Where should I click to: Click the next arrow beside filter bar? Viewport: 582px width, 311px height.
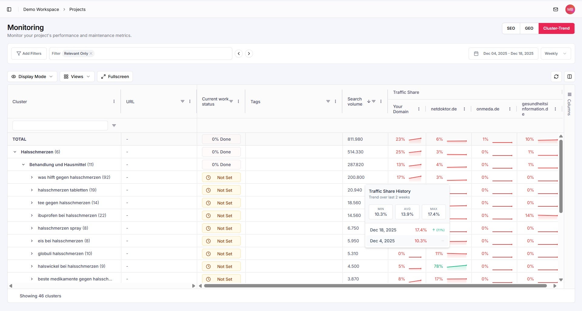tap(249, 54)
